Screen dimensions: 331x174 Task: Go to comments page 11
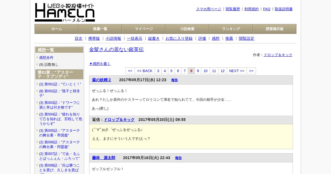[214, 71]
